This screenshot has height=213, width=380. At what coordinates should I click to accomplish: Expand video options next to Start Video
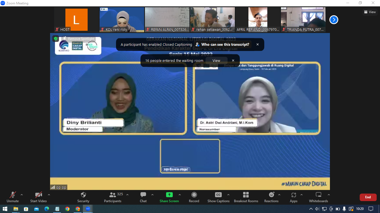49,195
